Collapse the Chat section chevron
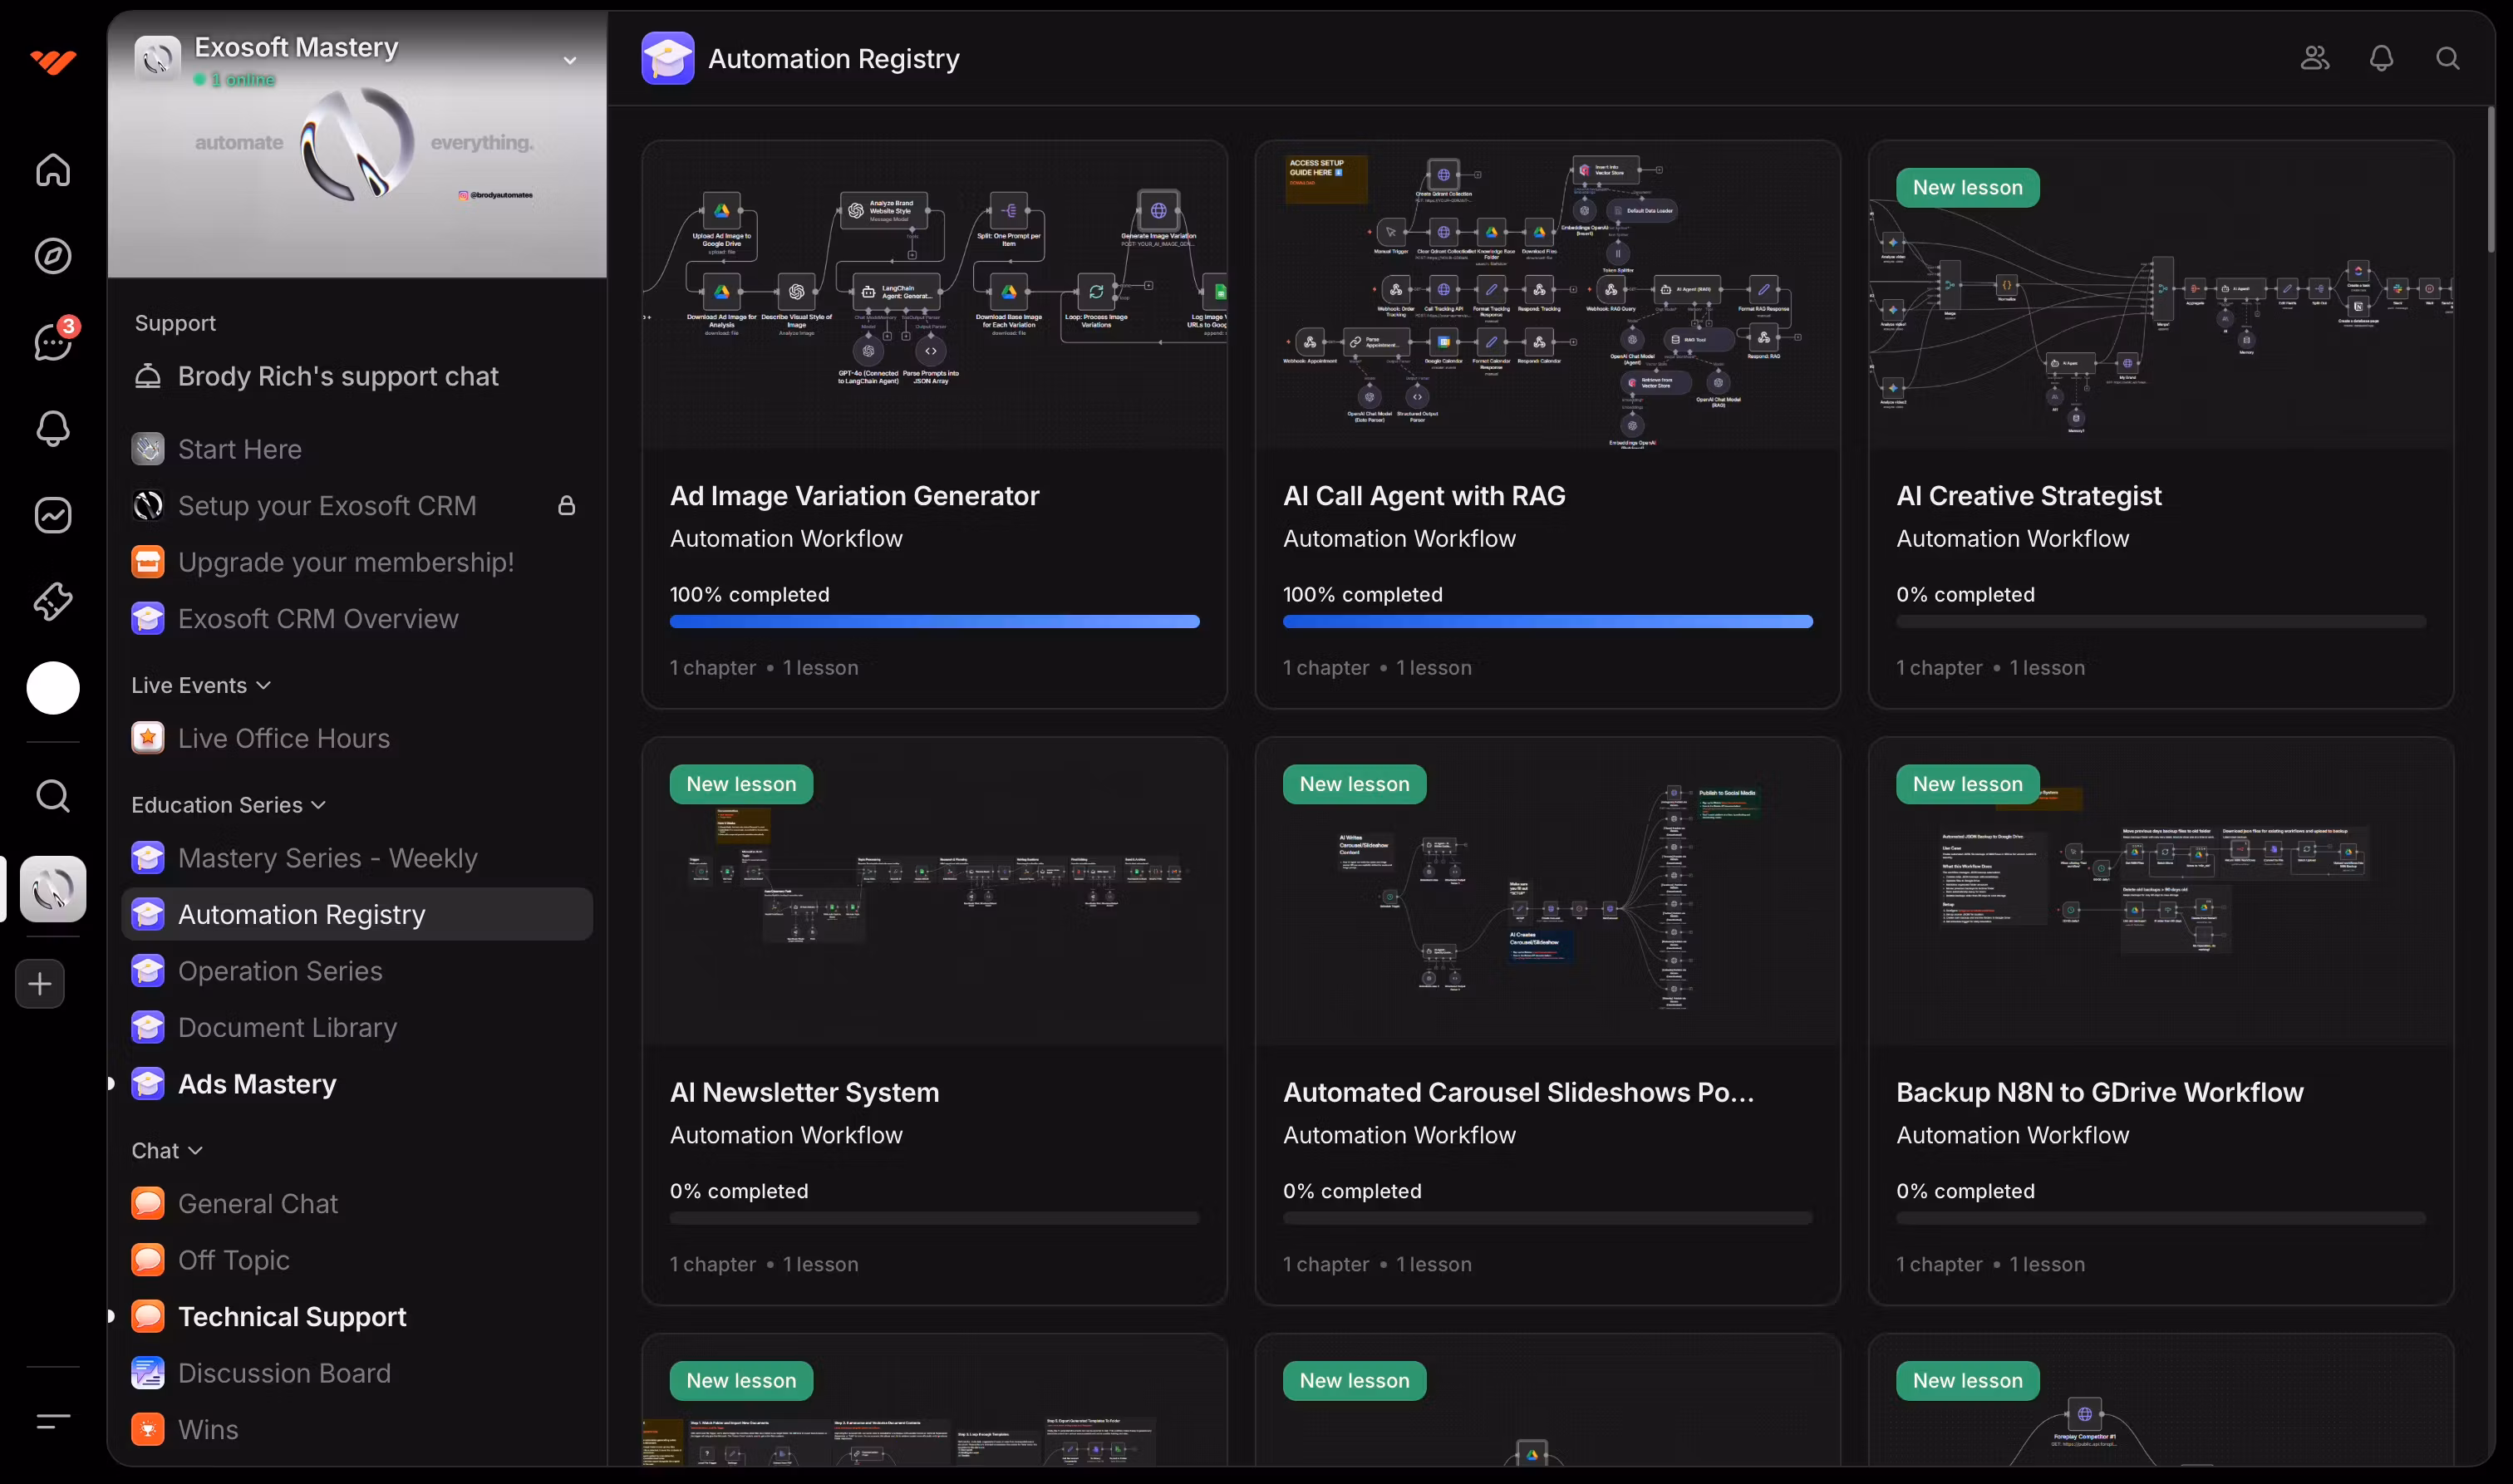This screenshot has width=2513, height=1484. pos(196,1151)
